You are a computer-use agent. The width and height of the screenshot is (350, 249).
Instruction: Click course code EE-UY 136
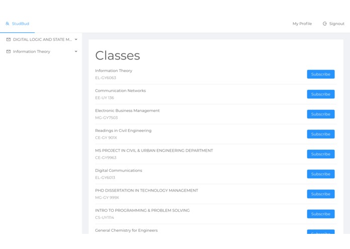click(x=104, y=98)
